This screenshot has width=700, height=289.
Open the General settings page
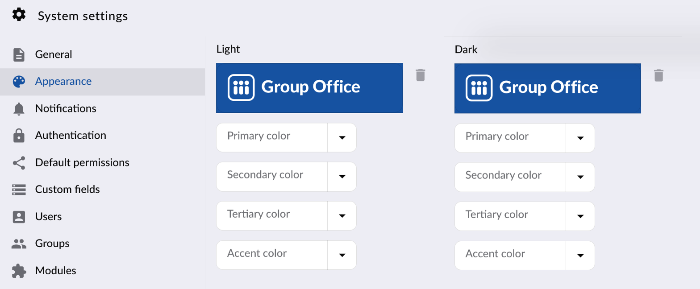(x=102, y=54)
